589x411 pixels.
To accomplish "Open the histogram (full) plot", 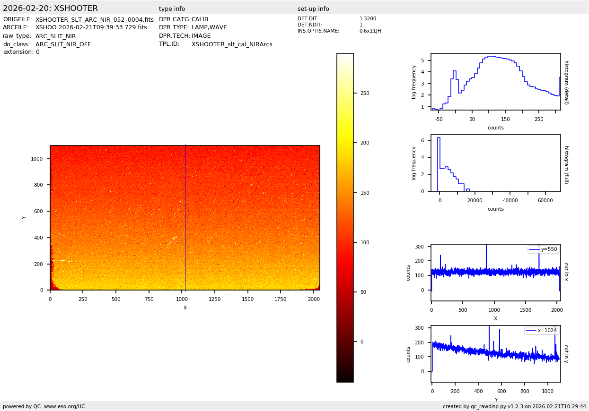I will coord(495,163).
